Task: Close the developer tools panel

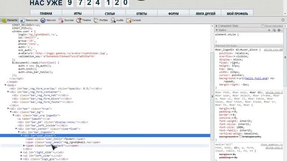Action: (x=283, y=20)
